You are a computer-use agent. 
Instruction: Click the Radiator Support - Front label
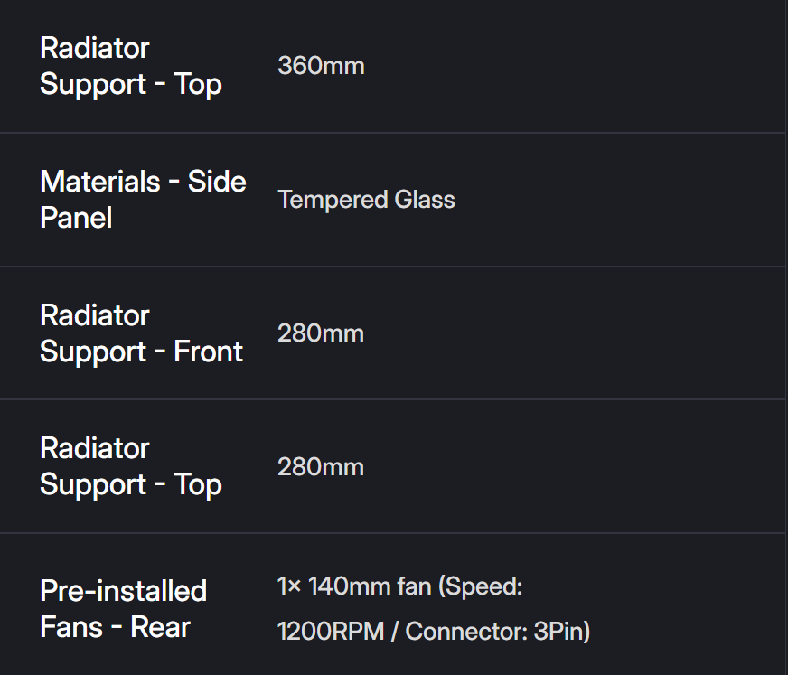[x=141, y=333]
